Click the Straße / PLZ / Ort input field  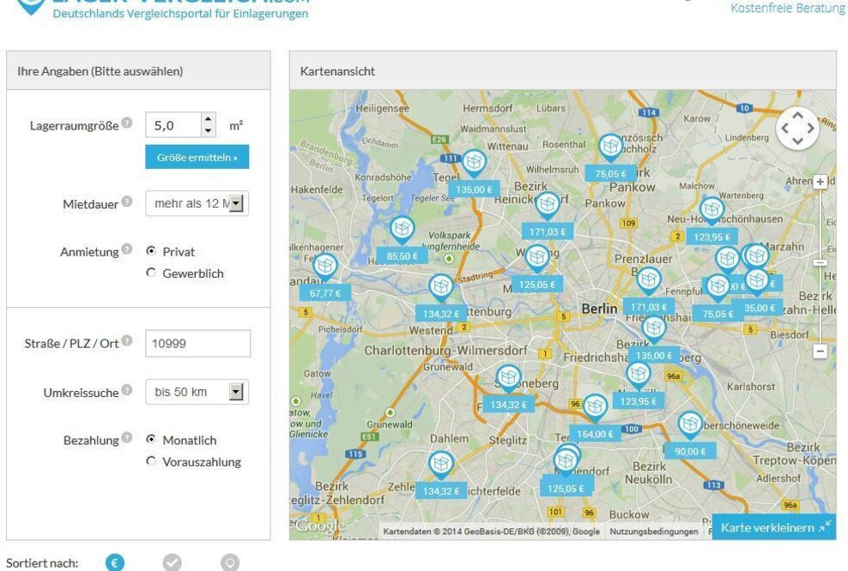pos(197,344)
